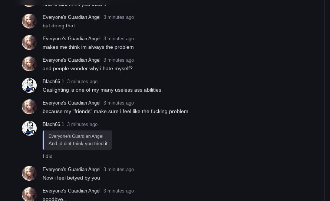
Task: Click Blach66.1's avatar next to quoted reply
Action: tap(29, 129)
